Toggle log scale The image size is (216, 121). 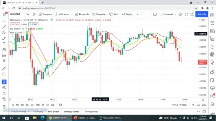(198, 105)
